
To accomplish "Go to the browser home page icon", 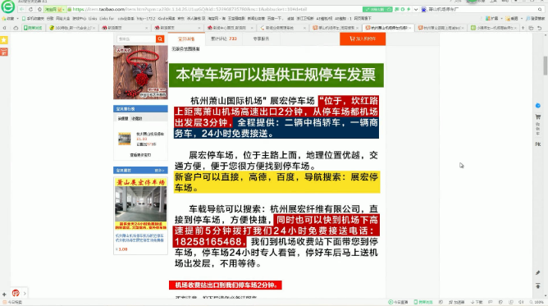I will pos(39,9).
